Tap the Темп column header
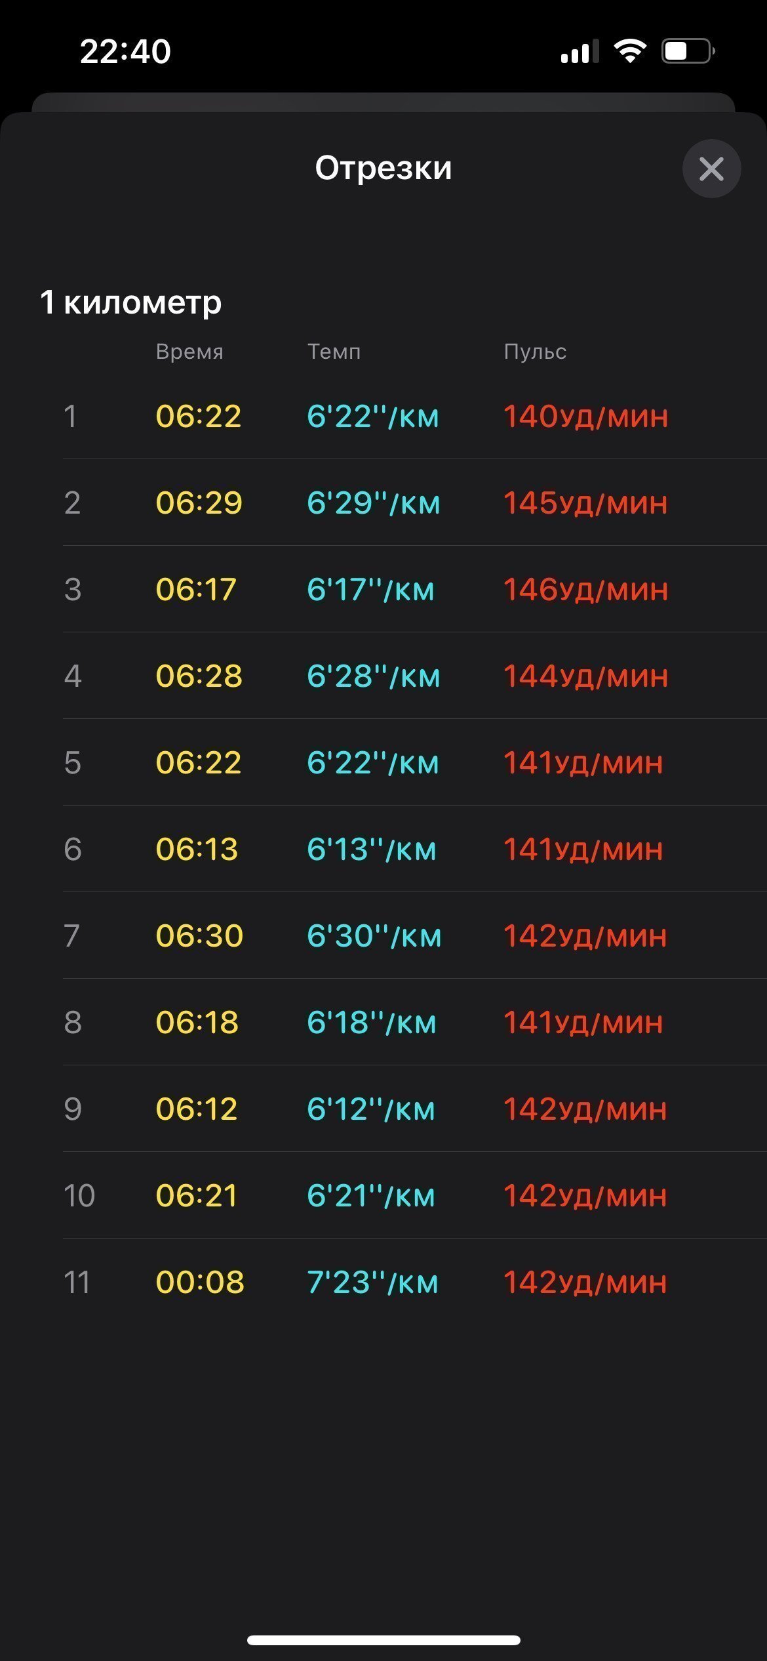 (x=334, y=352)
